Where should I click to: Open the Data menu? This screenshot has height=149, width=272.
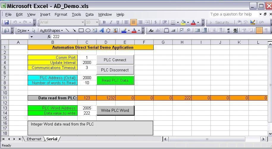[x=89, y=14]
